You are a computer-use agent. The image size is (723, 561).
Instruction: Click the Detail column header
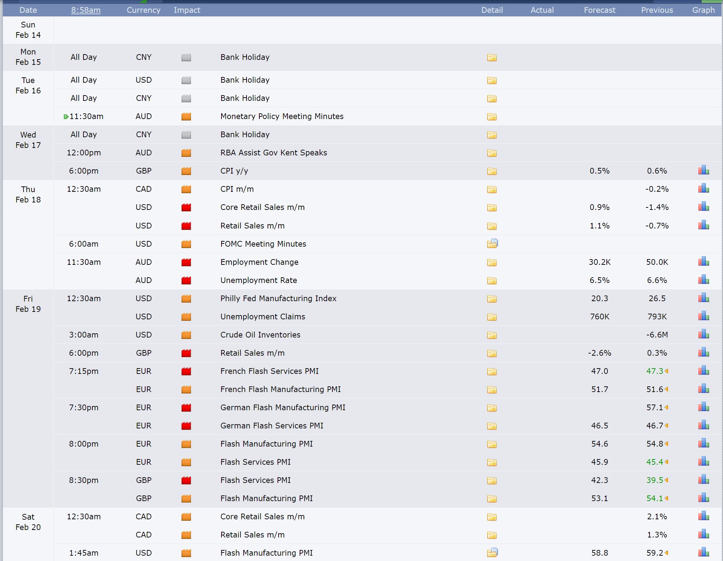(492, 10)
